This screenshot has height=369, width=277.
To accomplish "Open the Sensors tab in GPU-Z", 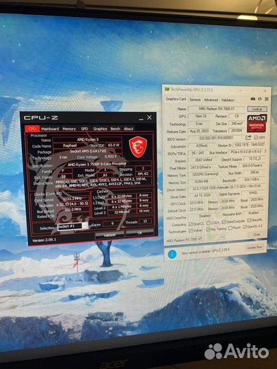I will point(195,100).
